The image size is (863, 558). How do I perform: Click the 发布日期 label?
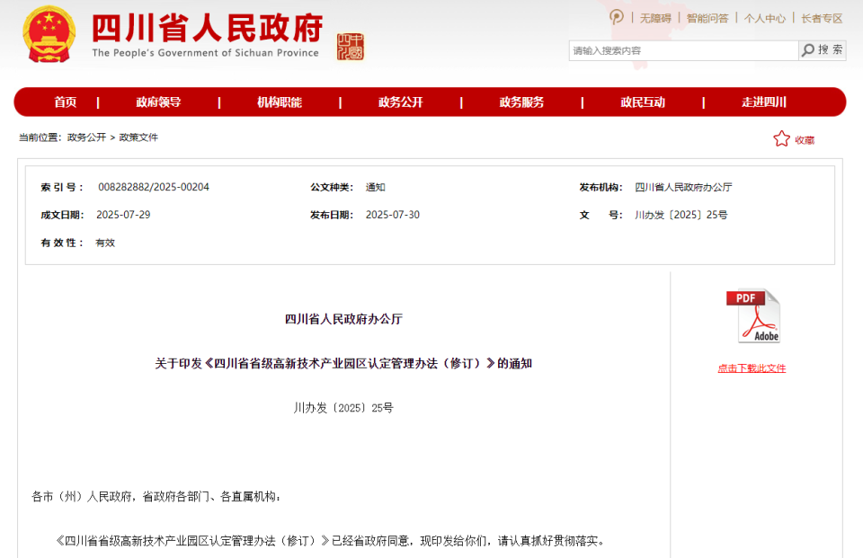(x=332, y=215)
